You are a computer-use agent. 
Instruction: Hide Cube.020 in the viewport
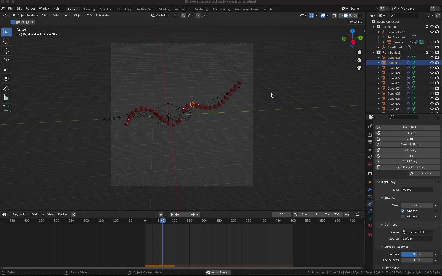tap(432, 68)
